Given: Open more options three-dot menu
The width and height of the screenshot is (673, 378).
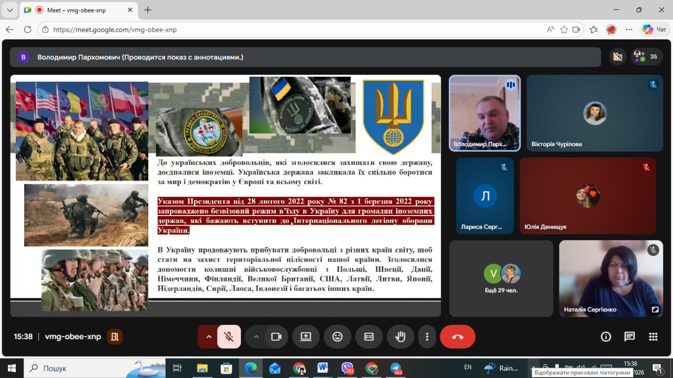Looking at the screenshot, I should click(427, 337).
